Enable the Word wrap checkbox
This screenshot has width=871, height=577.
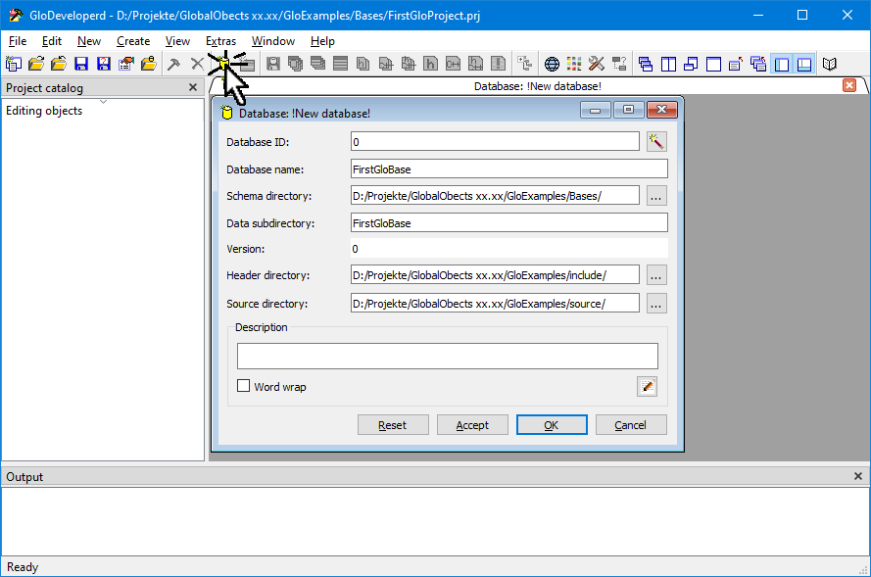[244, 386]
